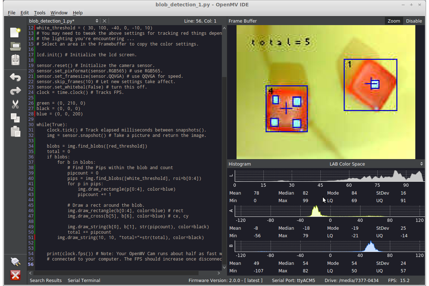
Task: Open the File menu
Action: point(12,13)
